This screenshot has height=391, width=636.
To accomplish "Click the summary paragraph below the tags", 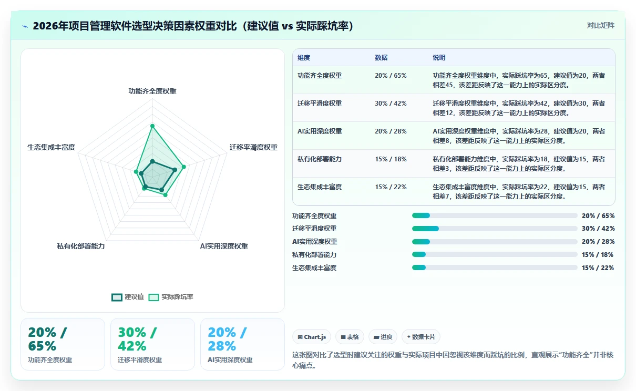I will coord(453,359).
